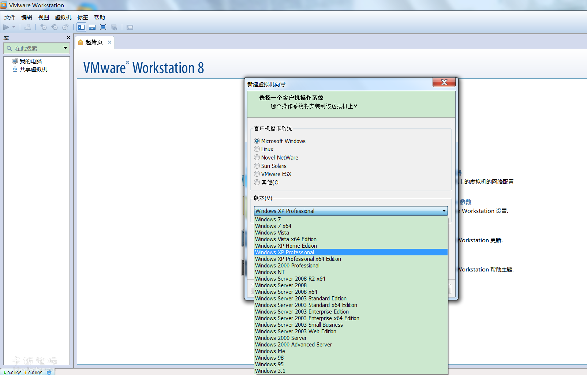The image size is (587, 375).
Task: Select the VMware ESX radio button
Action: (x=257, y=174)
